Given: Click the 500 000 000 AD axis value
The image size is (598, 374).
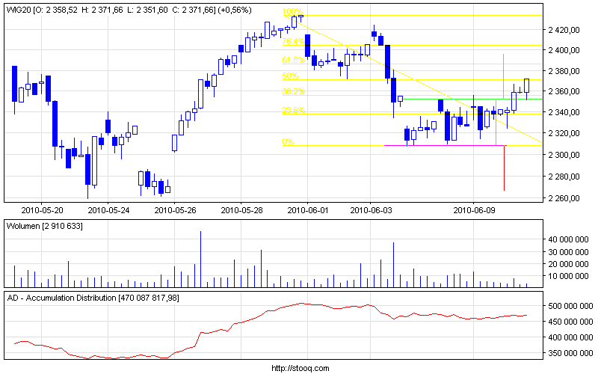Looking at the screenshot, I should (x=570, y=306).
